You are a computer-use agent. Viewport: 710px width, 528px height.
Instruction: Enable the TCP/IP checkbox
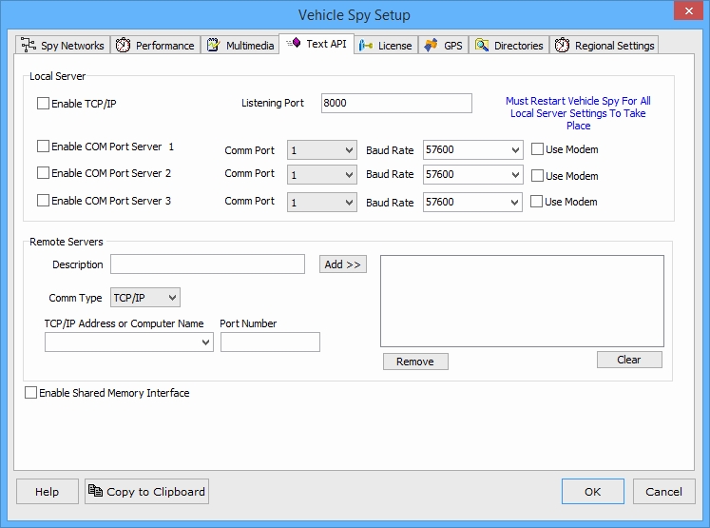pos(43,103)
